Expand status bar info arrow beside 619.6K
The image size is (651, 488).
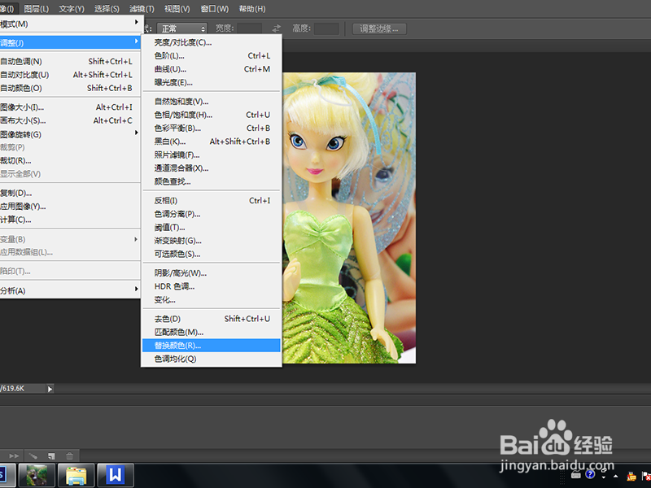coord(50,389)
